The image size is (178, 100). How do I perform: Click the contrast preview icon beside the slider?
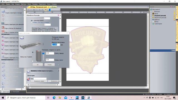pyautogui.click(x=46, y=10)
